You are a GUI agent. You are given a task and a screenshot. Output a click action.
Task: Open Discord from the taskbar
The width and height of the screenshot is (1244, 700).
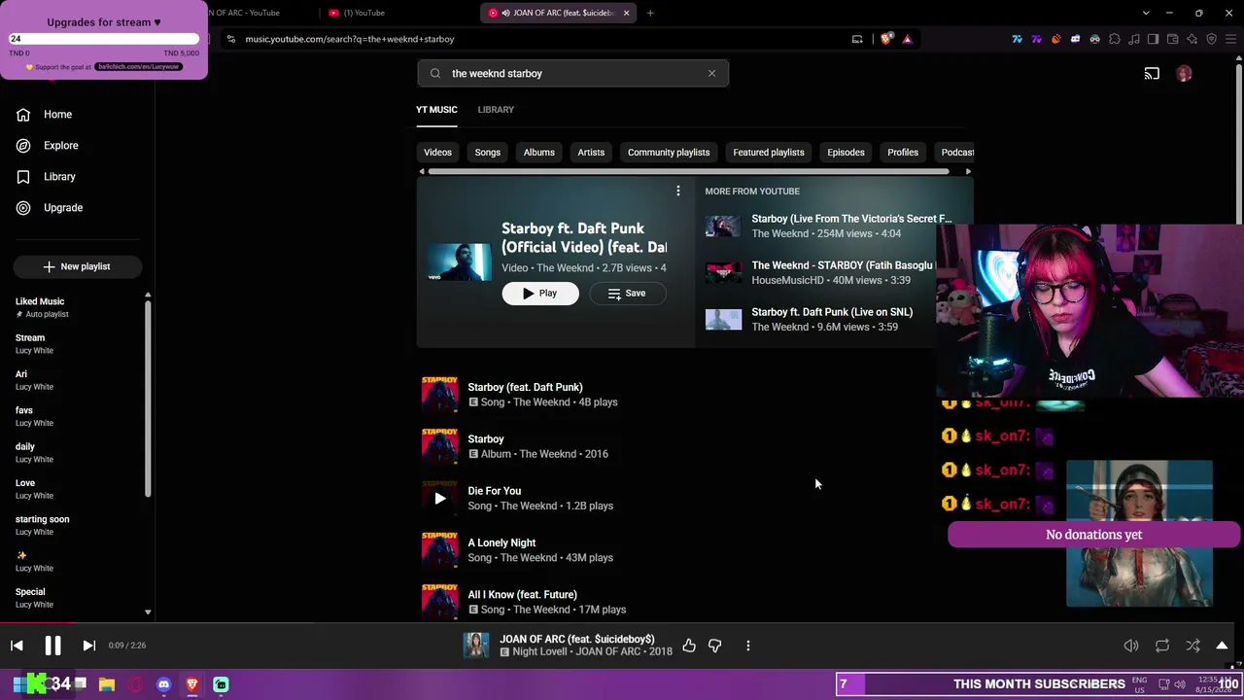click(163, 684)
